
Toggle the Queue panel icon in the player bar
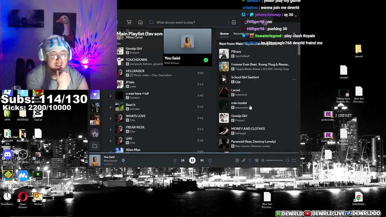coord(250,161)
